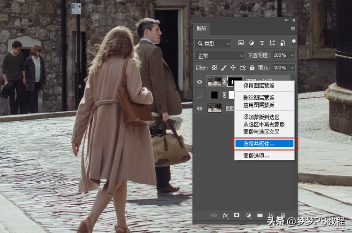Click the add layer mask icon
The height and width of the screenshot is (233, 352).
(x=236, y=215)
